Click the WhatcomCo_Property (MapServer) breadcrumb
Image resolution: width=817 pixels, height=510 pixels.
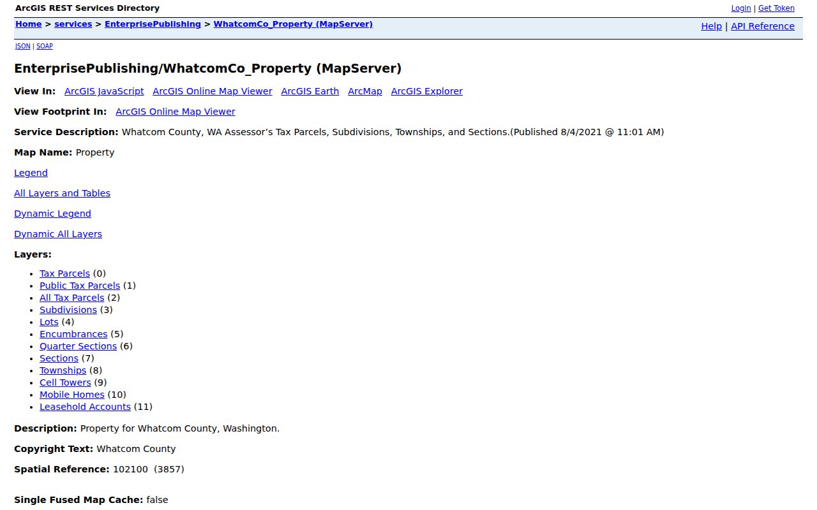293,24
